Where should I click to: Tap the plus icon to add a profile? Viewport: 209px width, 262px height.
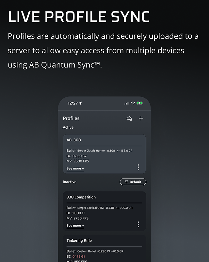pyautogui.click(x=140, y=118)
